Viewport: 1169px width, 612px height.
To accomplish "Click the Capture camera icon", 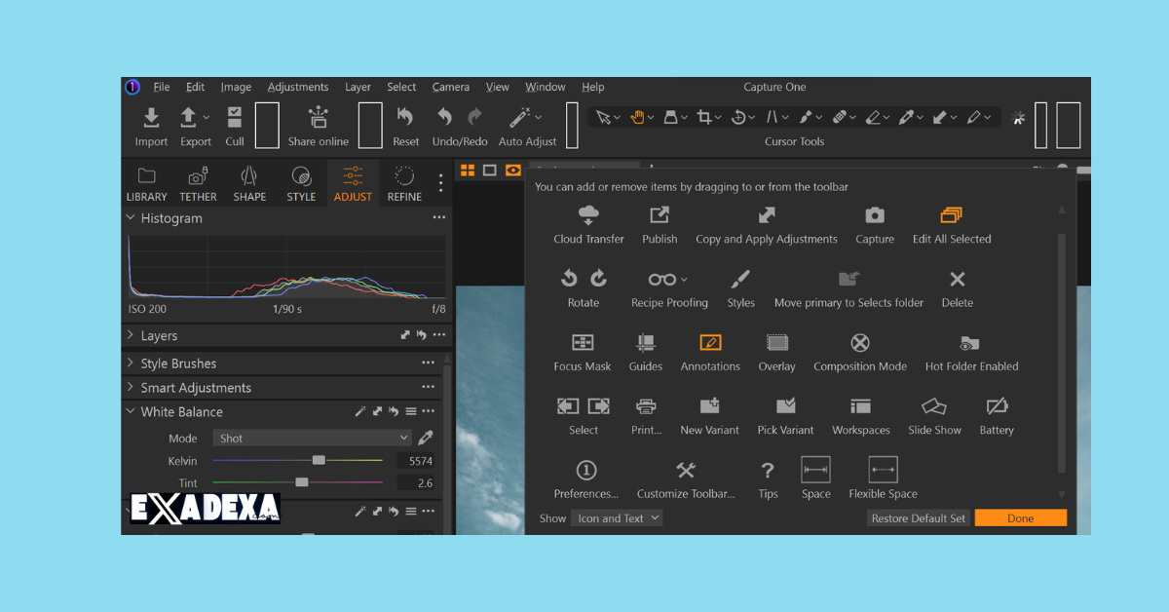I will pyautogui.click(x=874, y=215).
